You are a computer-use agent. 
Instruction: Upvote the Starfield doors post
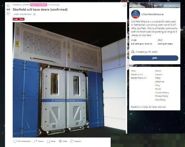tap(8, 5)
